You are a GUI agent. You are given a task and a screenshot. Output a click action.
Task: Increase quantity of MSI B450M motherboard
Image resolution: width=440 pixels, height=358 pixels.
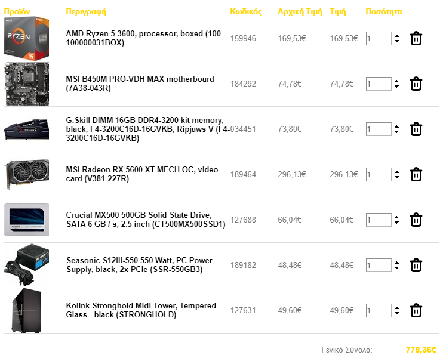396,81
